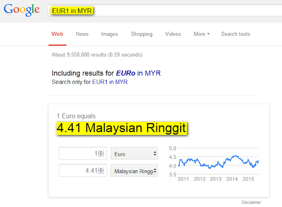Open the Videos tab
The height and width of the screenshot is (207, 282).
click(173, 34)
